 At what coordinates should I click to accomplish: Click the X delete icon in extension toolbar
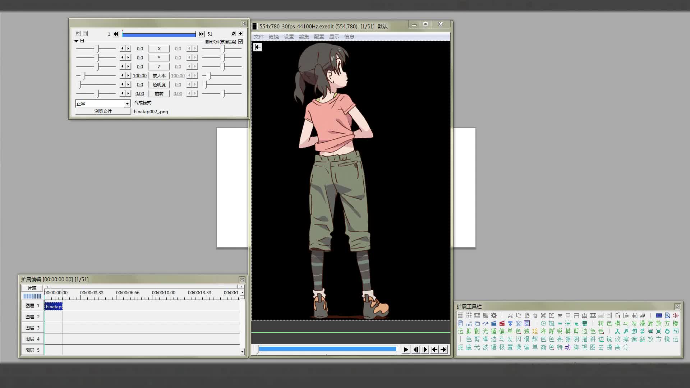tap(543, 315)
